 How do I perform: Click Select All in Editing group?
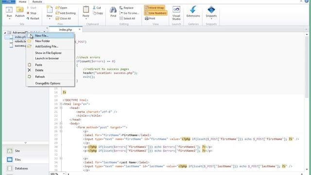127,18
